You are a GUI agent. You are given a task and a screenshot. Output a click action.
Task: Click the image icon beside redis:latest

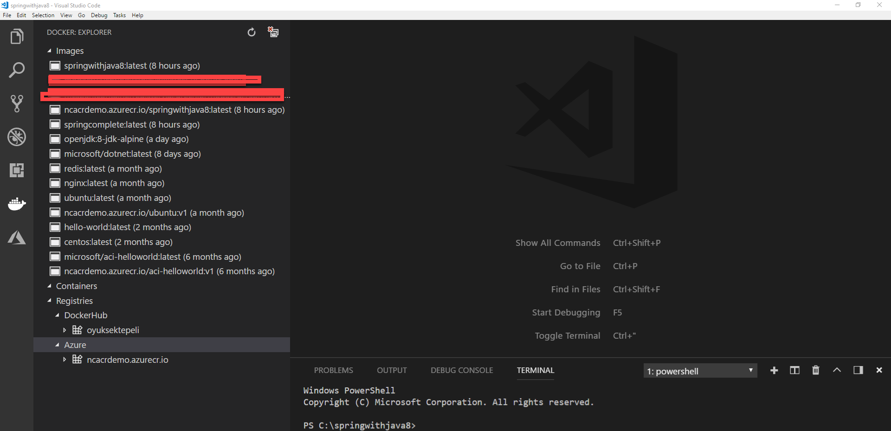tap(55, 168)
